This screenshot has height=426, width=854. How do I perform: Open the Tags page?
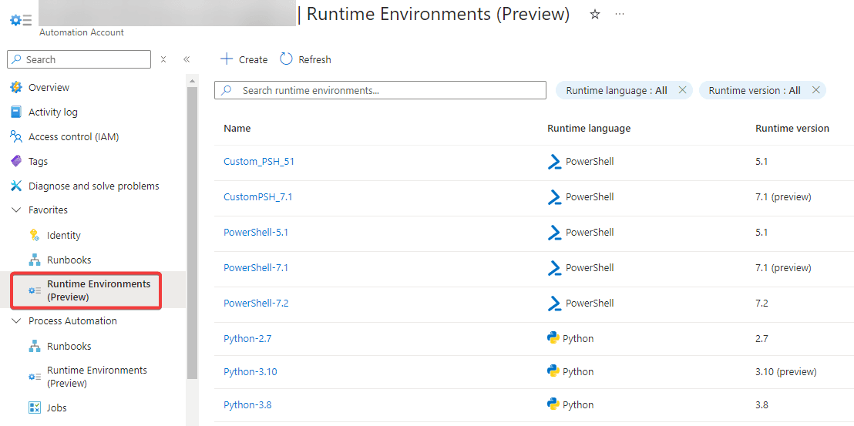coord(38,162)
